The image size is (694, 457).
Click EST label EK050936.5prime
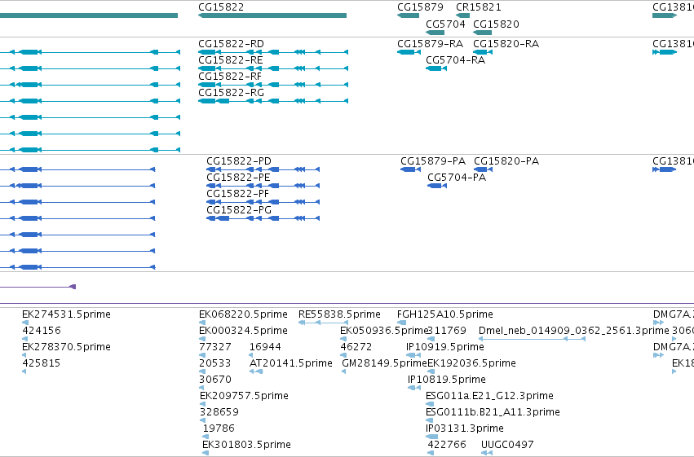coord(384,331)
